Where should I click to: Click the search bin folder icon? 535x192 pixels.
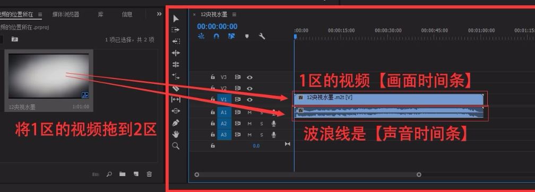[x=14, y=39]
